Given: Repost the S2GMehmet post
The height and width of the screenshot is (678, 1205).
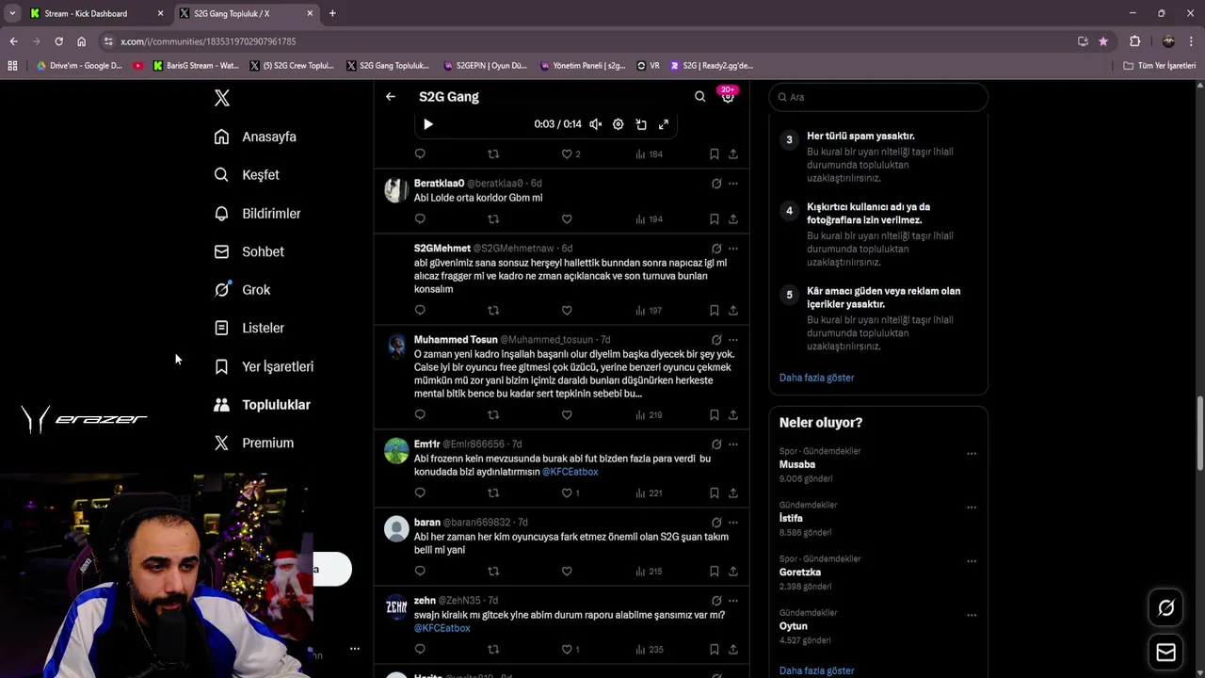Looking at the screenshot, I should coord(493,311).
